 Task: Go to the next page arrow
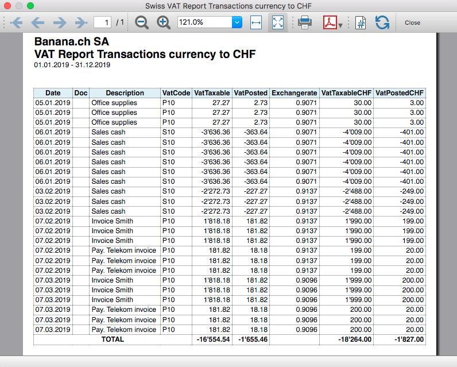[x=60, y=23]
